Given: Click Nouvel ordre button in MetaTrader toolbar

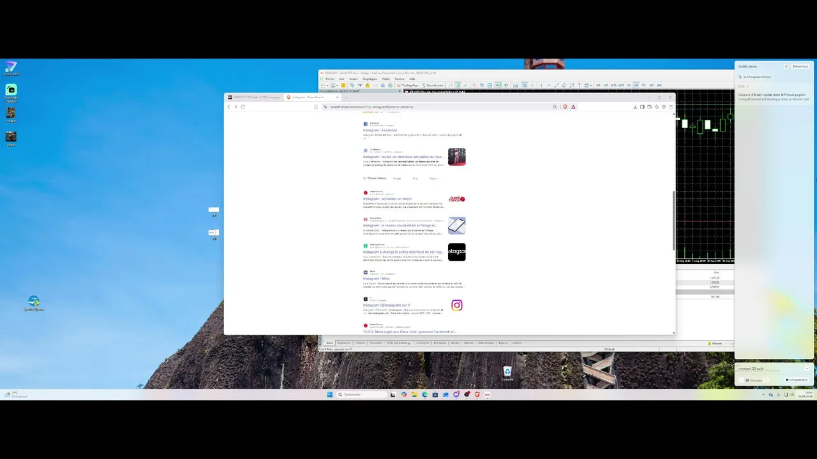Looking at the screenshot, I should (x=433, y=85).
